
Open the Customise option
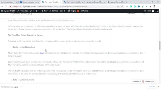coord(23,11)
